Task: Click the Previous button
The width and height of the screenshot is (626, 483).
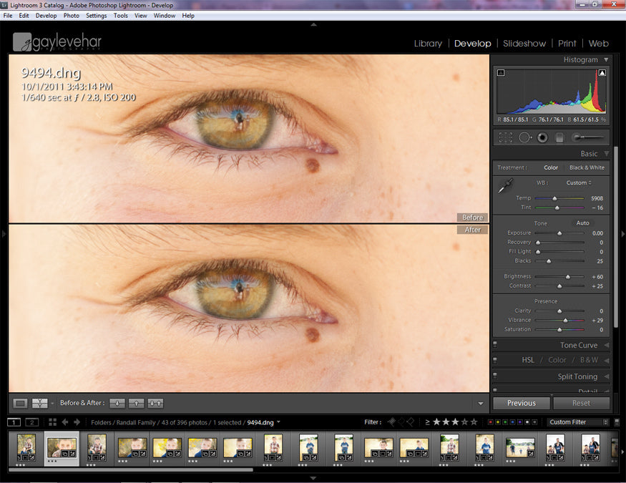Action: [522, 403]
